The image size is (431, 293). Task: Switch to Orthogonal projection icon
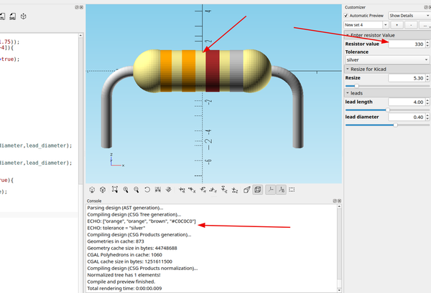click(x=258, y=190)
